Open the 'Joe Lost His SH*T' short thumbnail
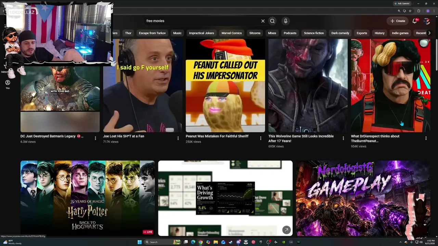 click(x=143, y=85)
